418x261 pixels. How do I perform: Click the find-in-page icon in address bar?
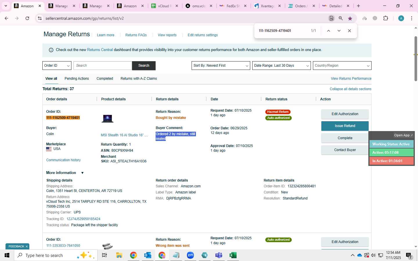(x=331, y=18)
